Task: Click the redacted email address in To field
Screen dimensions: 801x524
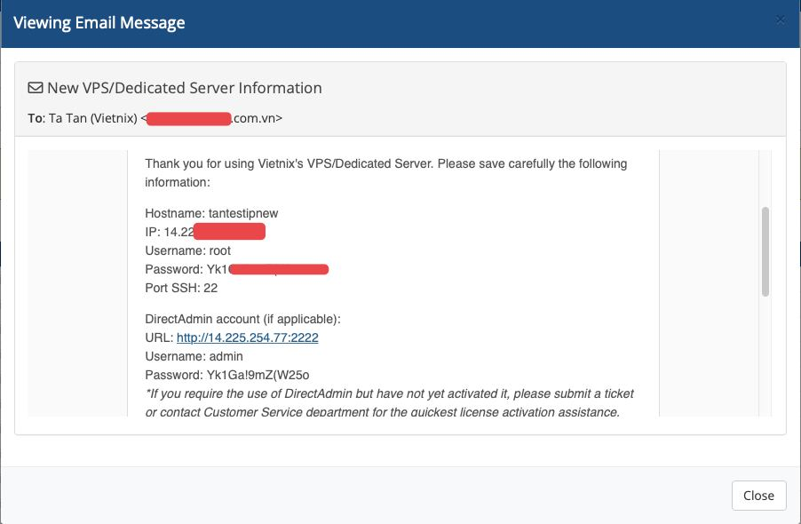Action: (x=188, y=119)
